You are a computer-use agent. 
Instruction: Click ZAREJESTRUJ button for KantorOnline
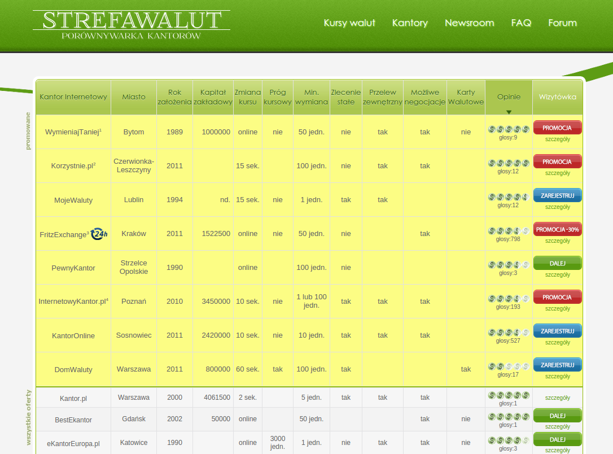click(558, 331)
